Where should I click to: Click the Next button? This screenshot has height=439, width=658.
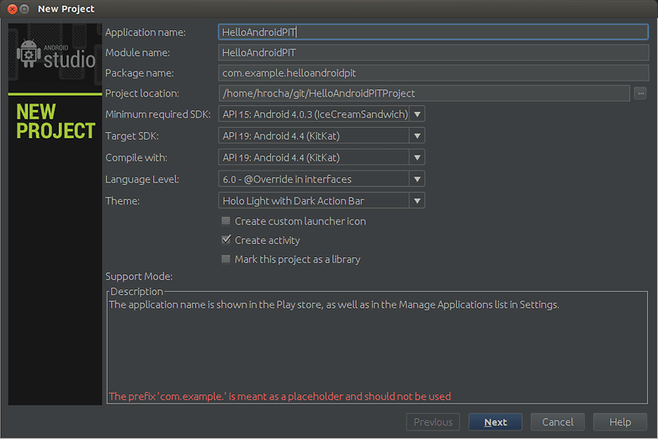(x=495, y=422)
